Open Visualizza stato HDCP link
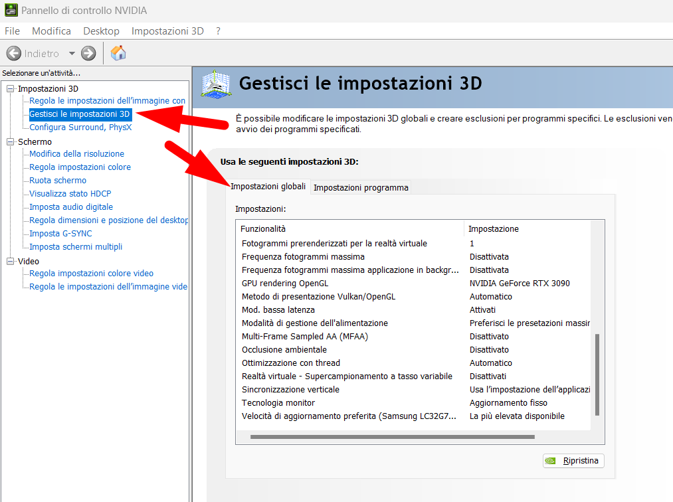The height and width of the screenshot is (502, 673). click(x=70, y=193)
